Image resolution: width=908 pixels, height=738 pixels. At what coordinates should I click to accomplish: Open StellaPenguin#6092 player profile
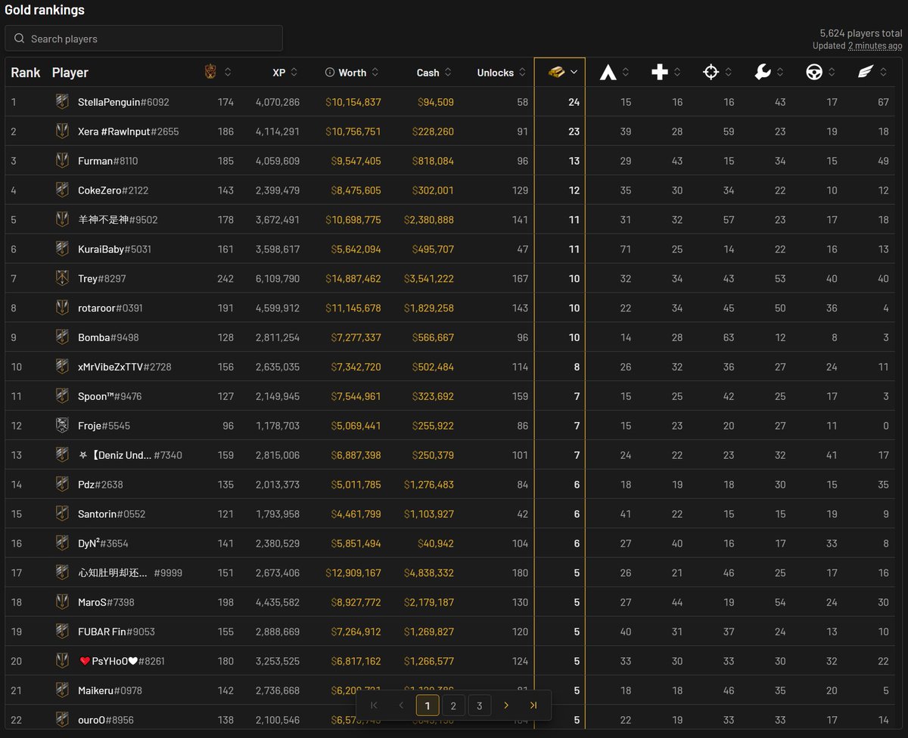coord(123,102)
